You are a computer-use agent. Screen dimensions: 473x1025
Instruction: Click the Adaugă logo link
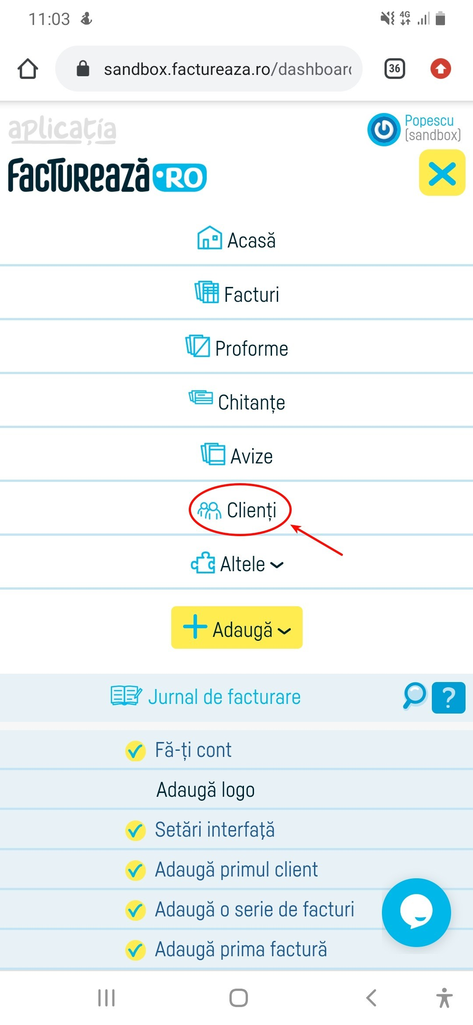[x=205, y=789]
